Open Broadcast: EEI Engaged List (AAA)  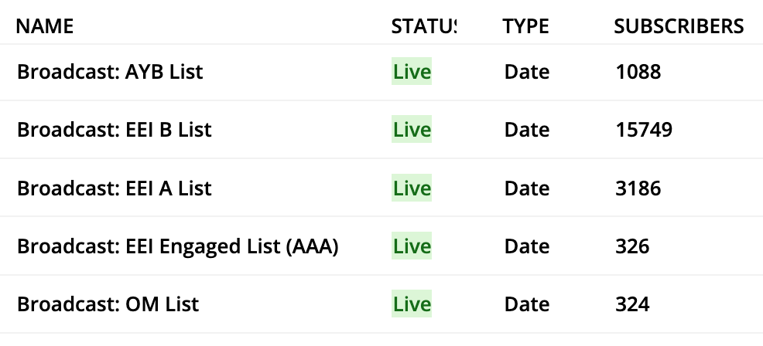click(x=178, y=247)
